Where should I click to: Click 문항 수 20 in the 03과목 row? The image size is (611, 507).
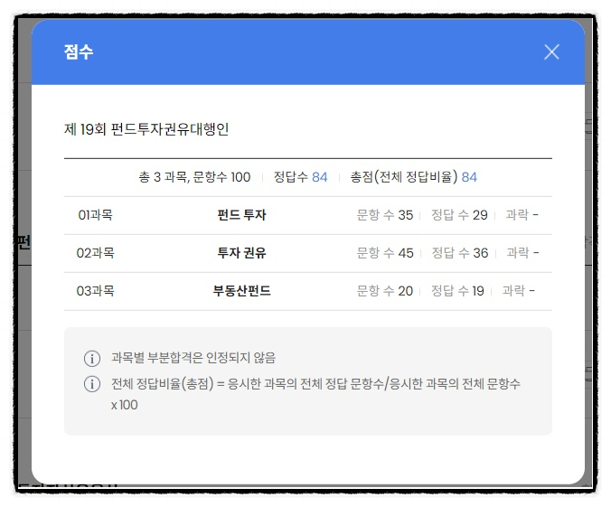pyautogui.click(x=385, y=291)
